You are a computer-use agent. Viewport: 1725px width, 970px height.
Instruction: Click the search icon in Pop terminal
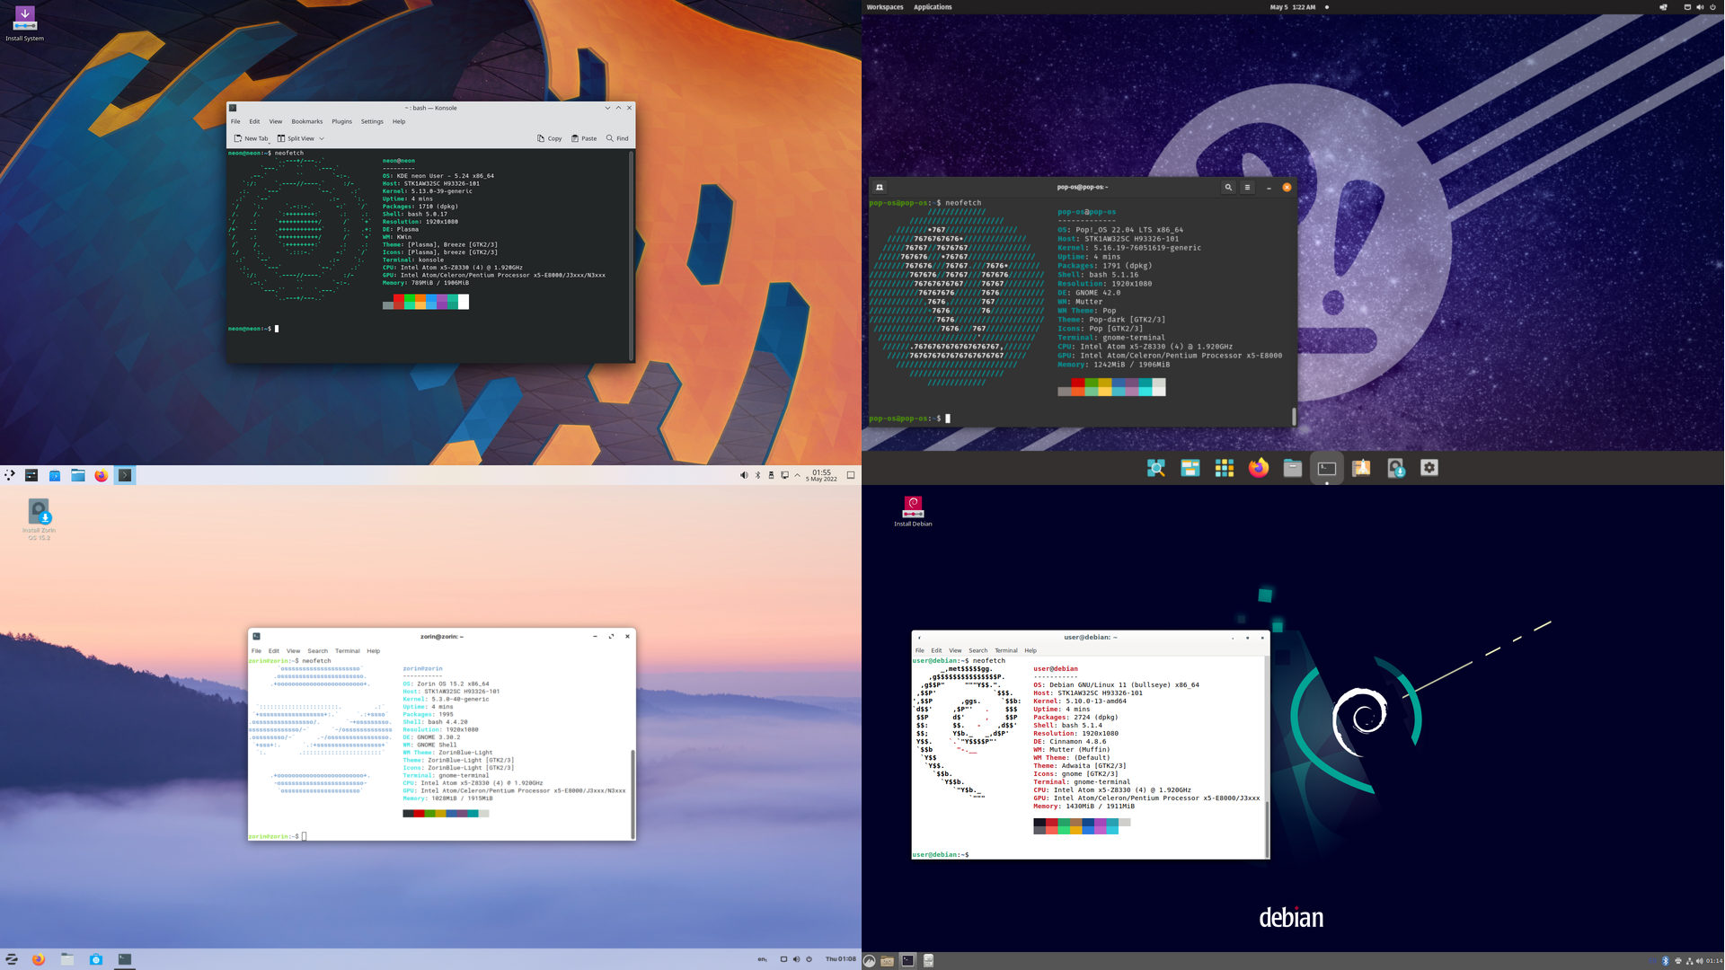point(1228,187)
